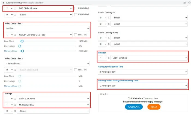Click the orange RESET button
The width and height of the screenshot is (191, 115).
click(x=154, y=107)
